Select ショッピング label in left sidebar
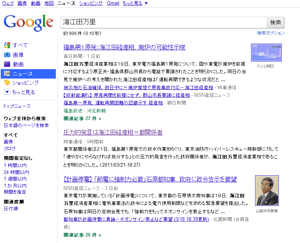The image size is (300, 243). pos(26,83)
